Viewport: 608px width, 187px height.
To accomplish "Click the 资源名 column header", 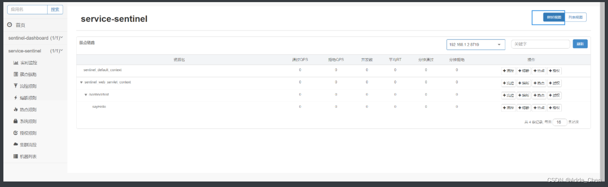I will click(x=179, y=60).
